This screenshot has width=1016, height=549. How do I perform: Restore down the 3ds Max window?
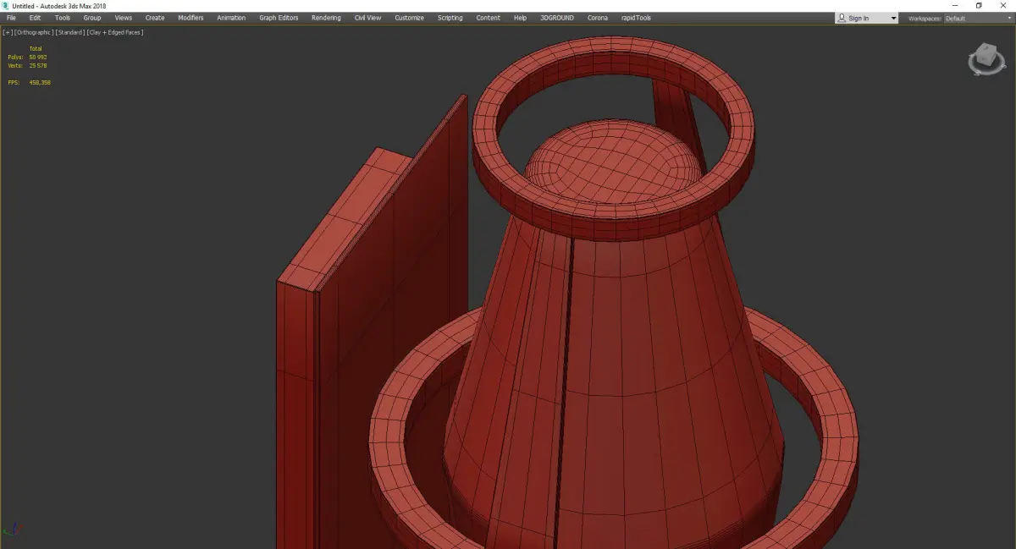coord(979,5)
